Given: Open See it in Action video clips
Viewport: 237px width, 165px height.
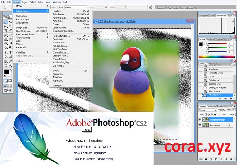Looking at the screenshot, I should point(93,159).
